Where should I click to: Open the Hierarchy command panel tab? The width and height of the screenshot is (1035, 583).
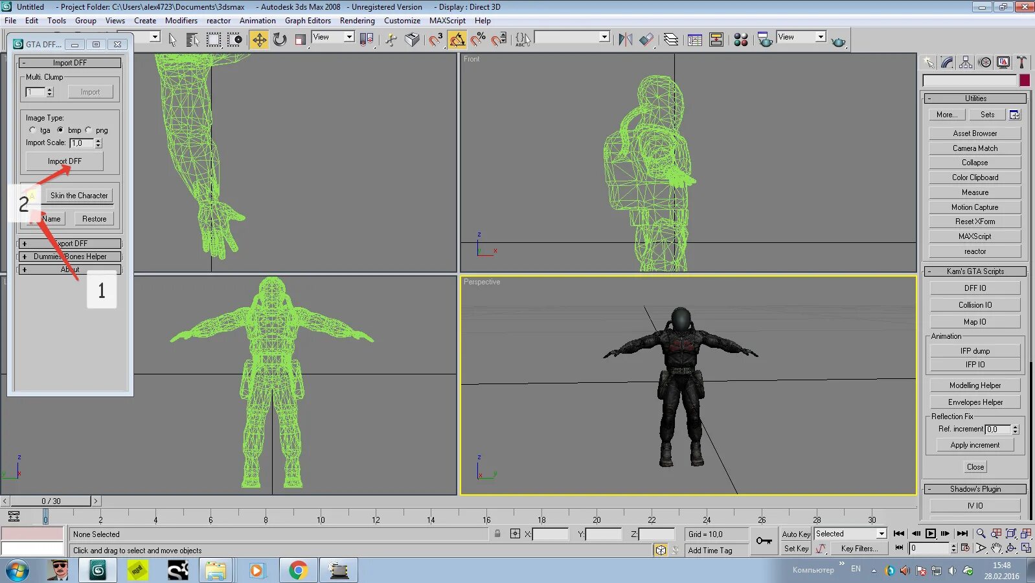tap(966, 62)
